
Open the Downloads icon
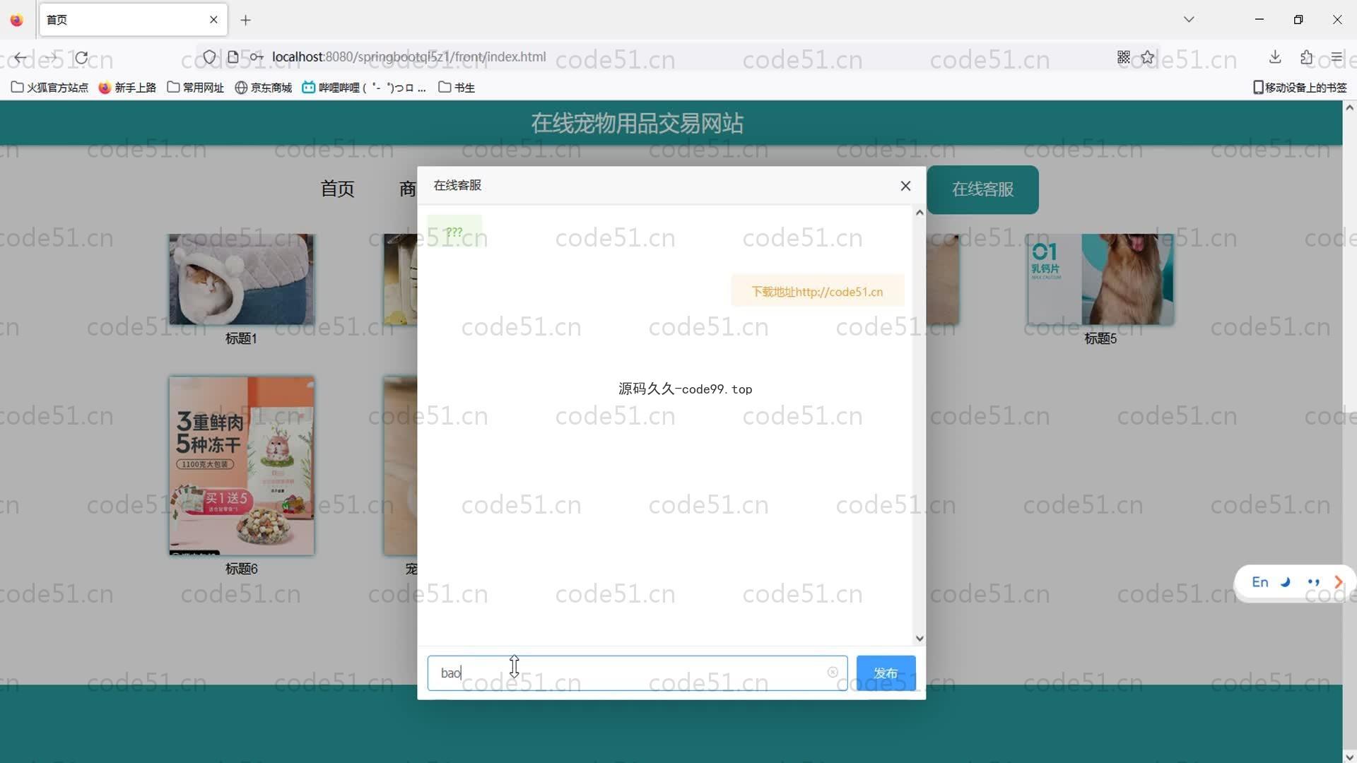pos(1275,57)
